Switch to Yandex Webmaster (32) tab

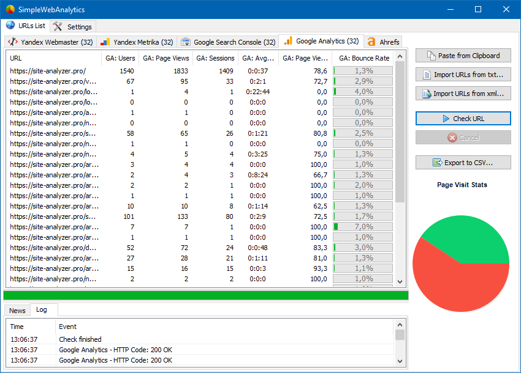(50, 42)
